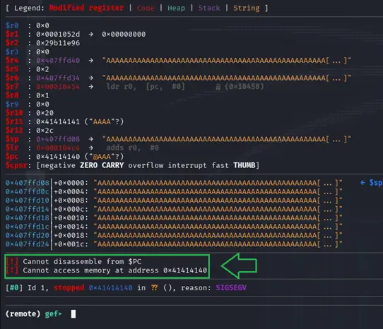
Task: Select the $sp register address 0x407ffd08
Action: [x=58, y=139]
